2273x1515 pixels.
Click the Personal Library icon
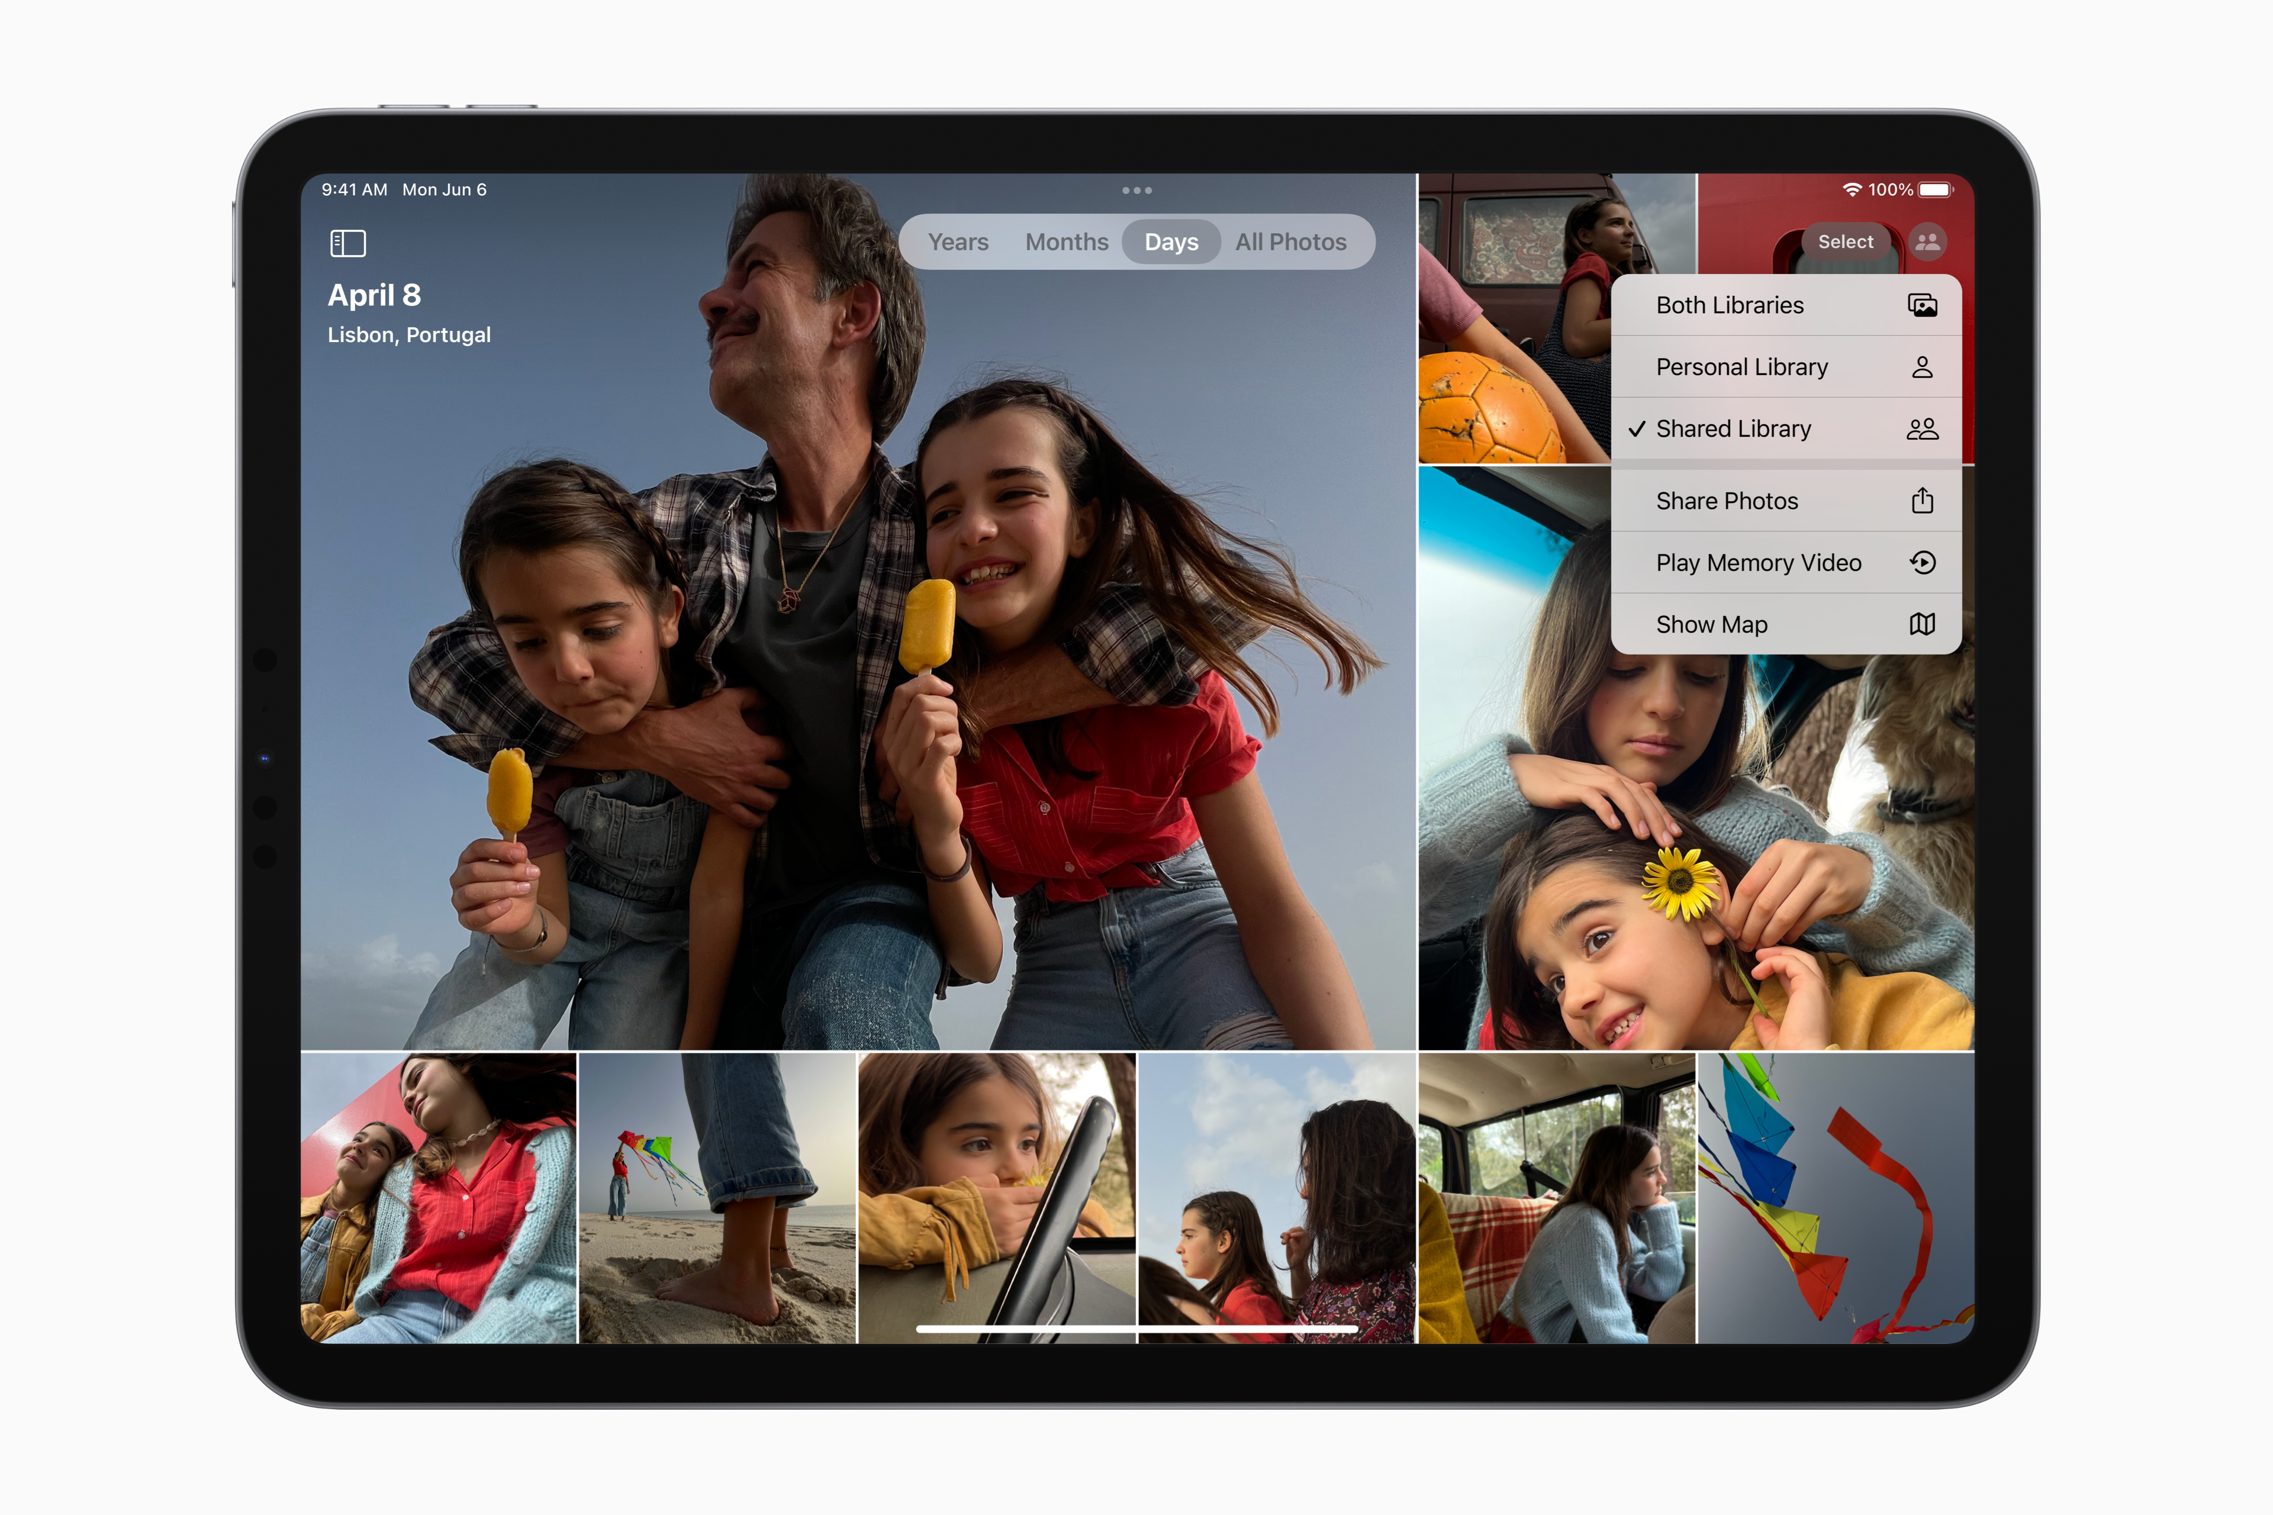point(1918,367)
